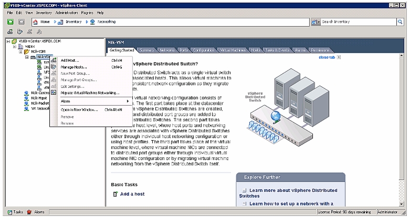The height and width of the screenshot is (217, 410).
Task: Click the Manage Port Groups toolbar icon
Action: 39,32
